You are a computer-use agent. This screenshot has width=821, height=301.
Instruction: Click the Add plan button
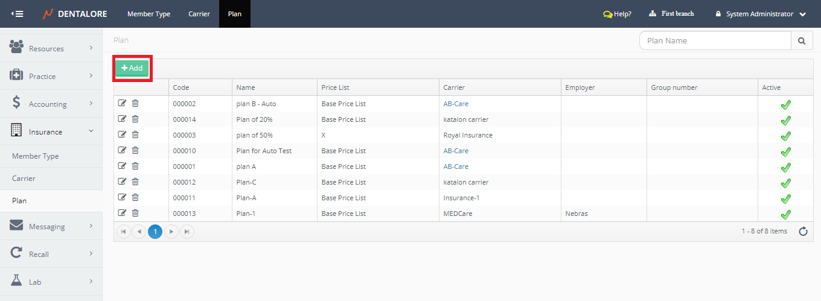132,68
